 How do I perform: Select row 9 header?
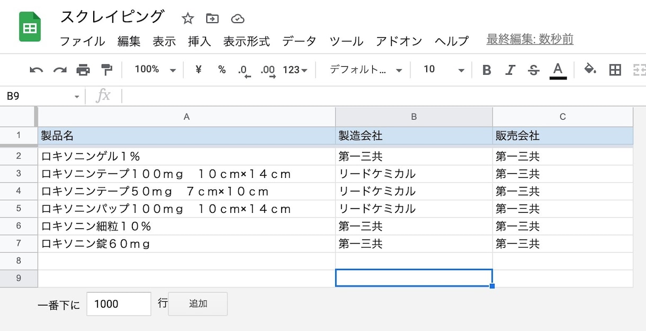(x=19, y=279)
